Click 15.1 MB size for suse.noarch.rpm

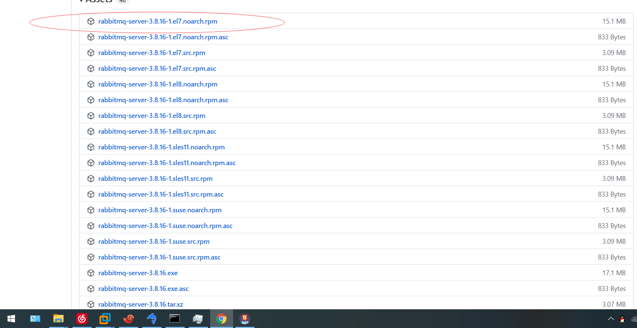pos(614,210)
